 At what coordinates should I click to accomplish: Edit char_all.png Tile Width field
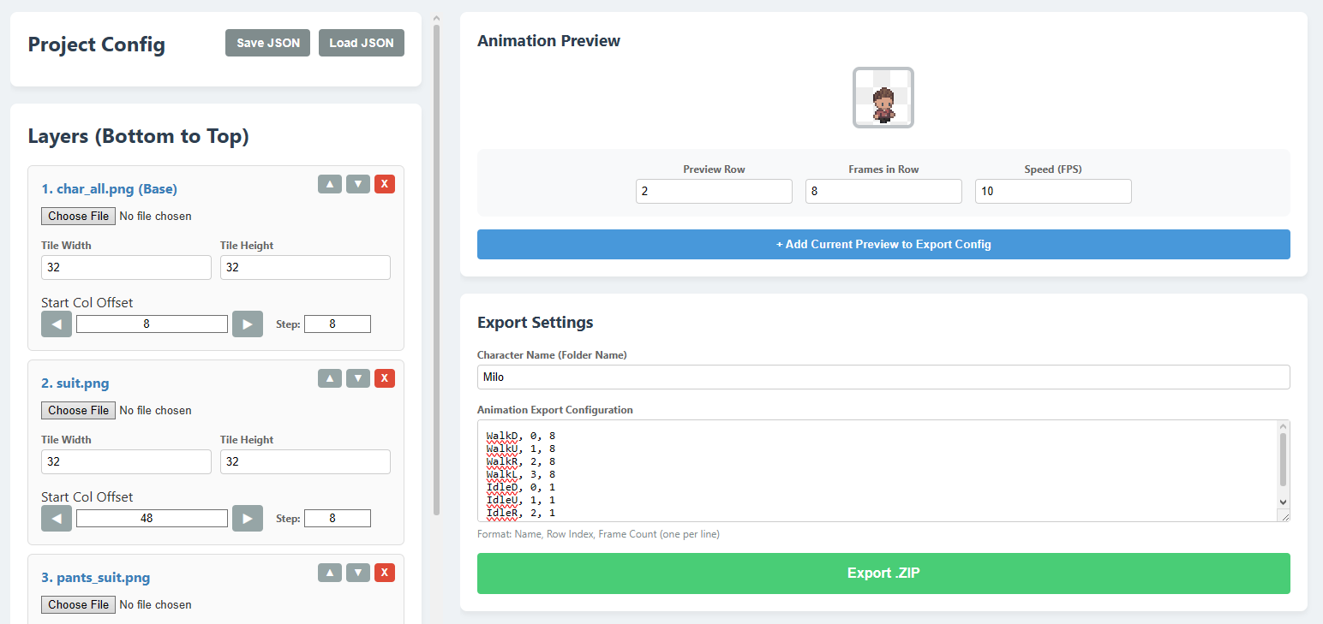[x=126, y=267]
